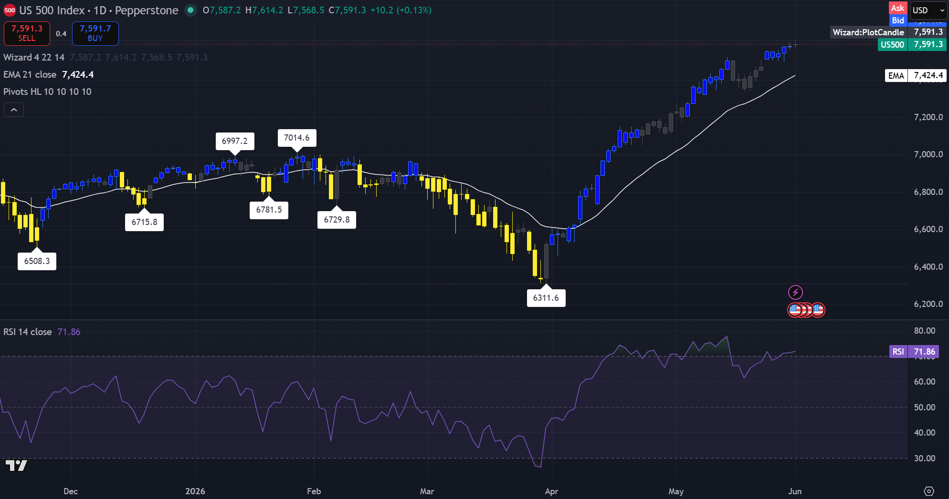Open the purple lightning bolt event icon

coord(795,292)
